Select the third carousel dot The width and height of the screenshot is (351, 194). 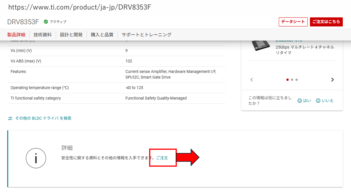(x=297, y=80)
